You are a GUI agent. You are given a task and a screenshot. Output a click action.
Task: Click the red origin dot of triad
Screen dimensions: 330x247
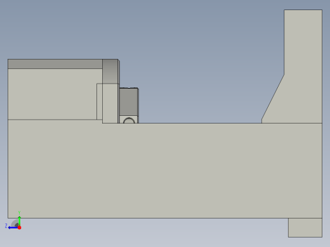(20, 227)
